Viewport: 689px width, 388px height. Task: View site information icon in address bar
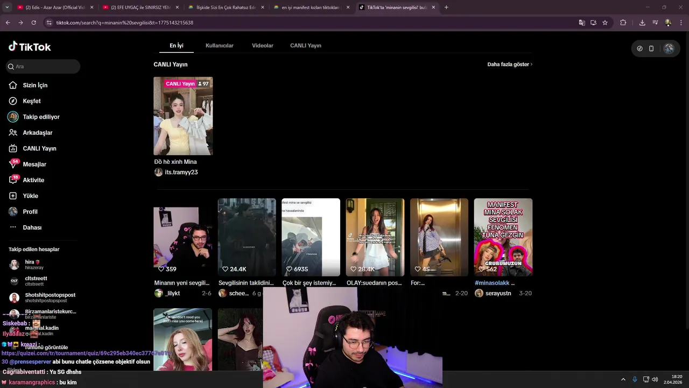[x=49, y=23]
